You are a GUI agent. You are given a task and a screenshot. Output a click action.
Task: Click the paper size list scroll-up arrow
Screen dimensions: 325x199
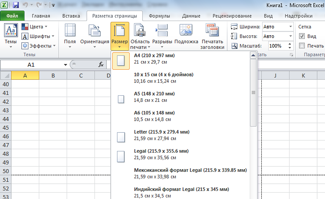tap(253, 56)
